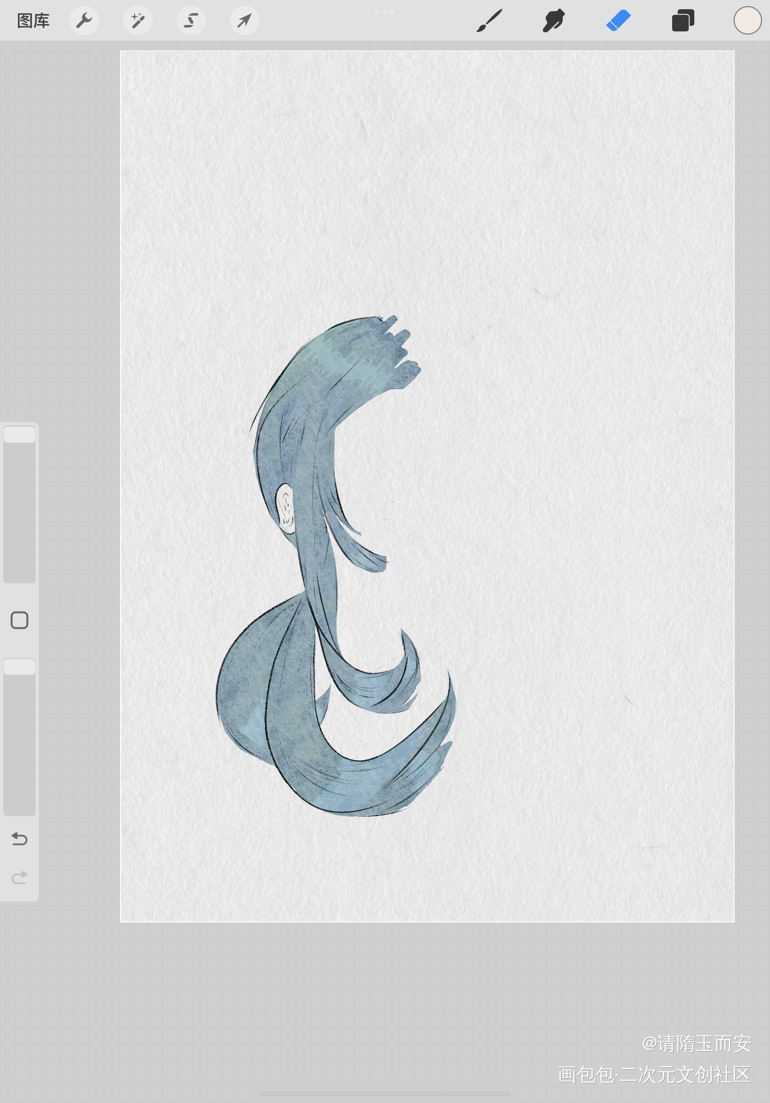770x1103 pixels.
Task: Expand the three-dot multitasking menu at top
Action: [385, 11]
